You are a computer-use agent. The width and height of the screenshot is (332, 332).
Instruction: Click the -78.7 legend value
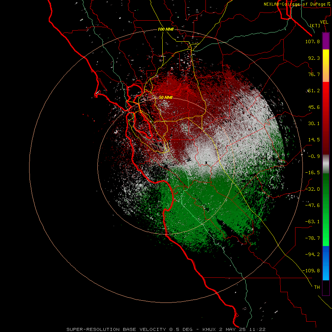coord(312,238)
